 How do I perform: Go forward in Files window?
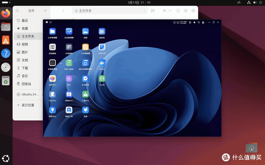(x=63, y=11)
